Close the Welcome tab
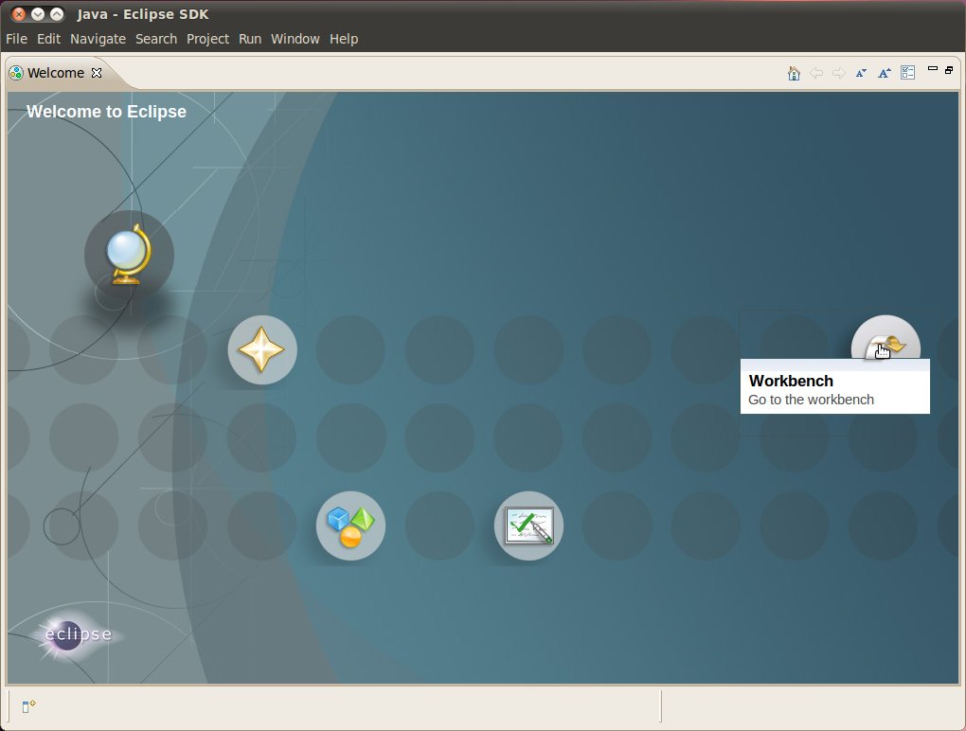The width and height of the screenshot is (966, 731). [96, 73]
